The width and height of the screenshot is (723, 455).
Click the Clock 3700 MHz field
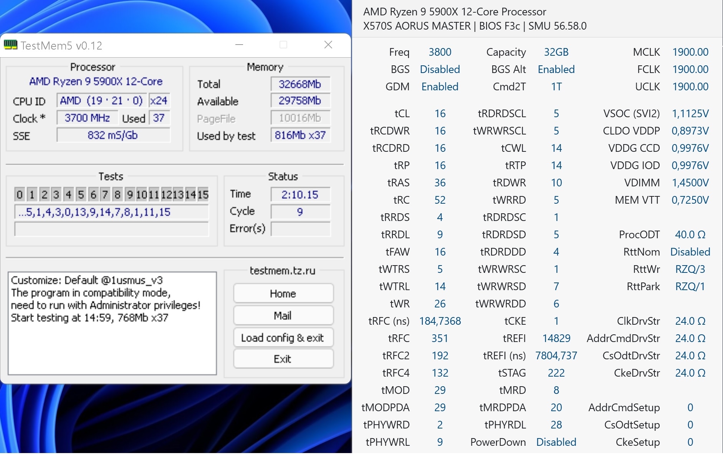click(x=87, y=118)
